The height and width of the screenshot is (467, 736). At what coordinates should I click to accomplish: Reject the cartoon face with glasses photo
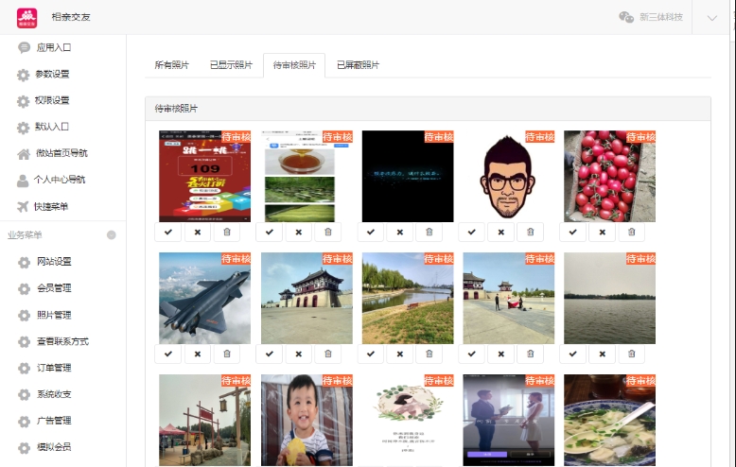[501, 232]
